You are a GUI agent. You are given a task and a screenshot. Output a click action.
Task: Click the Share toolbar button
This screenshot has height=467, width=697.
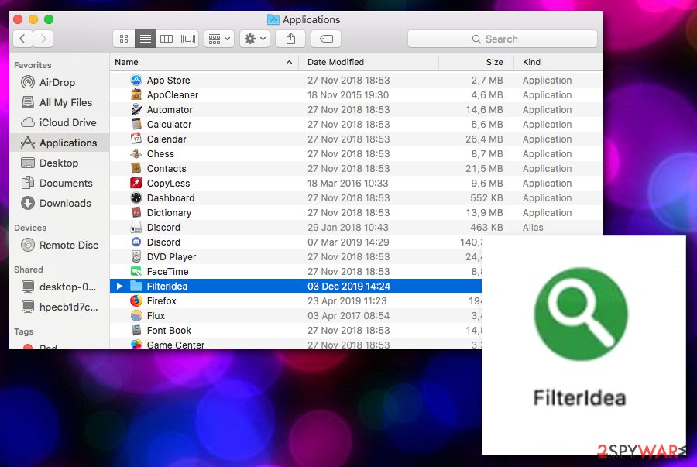290,39
